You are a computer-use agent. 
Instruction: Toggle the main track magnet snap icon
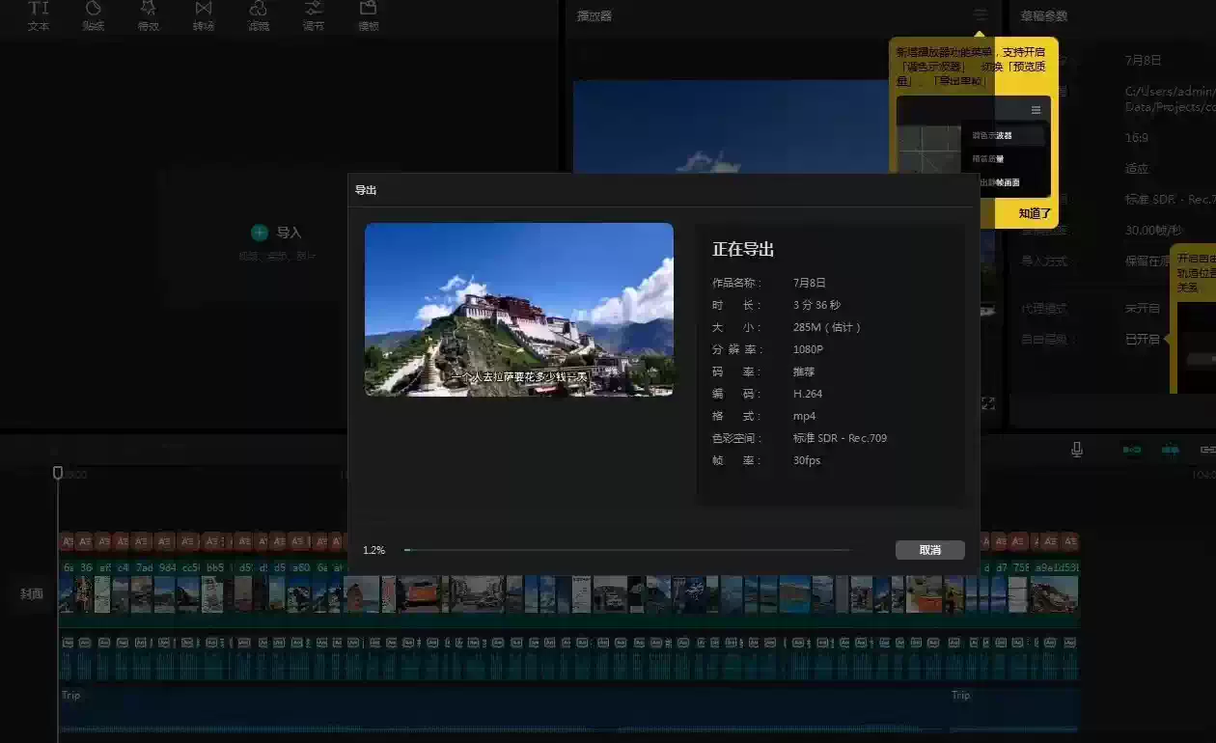[x=1132, y=450]
